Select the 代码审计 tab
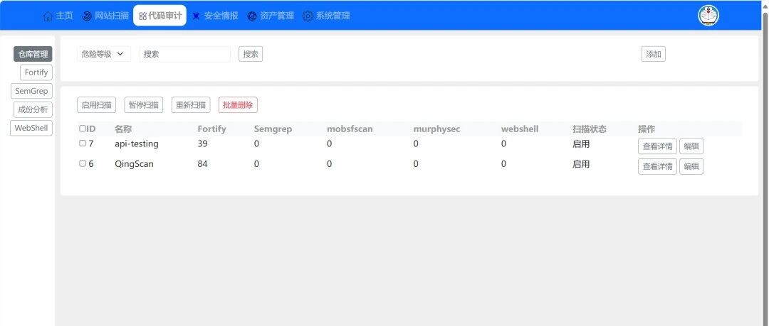The height and width of the screenshot is (326, 769). pos(160,16)
